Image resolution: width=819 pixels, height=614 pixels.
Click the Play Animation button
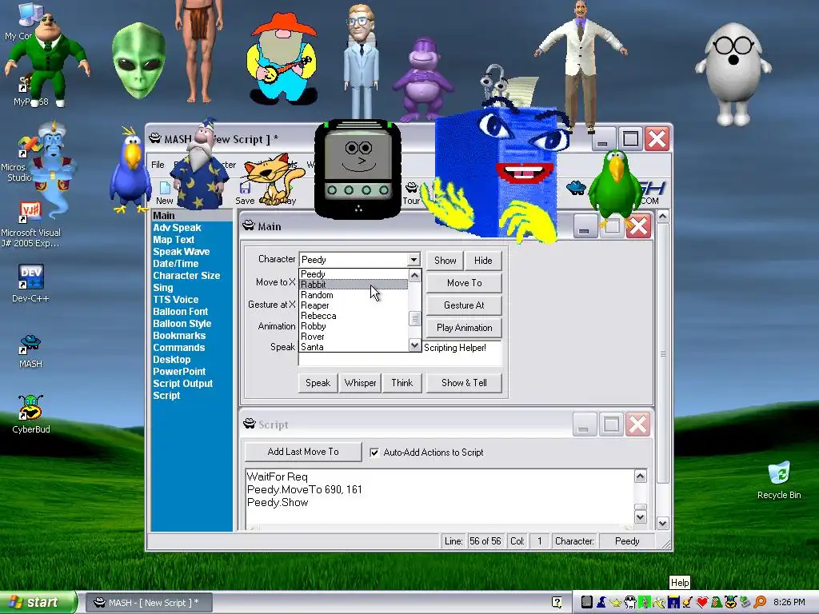coord(465,328)
